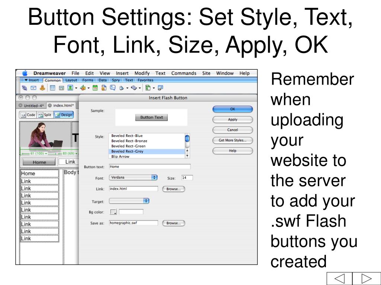Close the index.html document tab icon
This screenshot has height=285, width=381.
click(50, 105)
